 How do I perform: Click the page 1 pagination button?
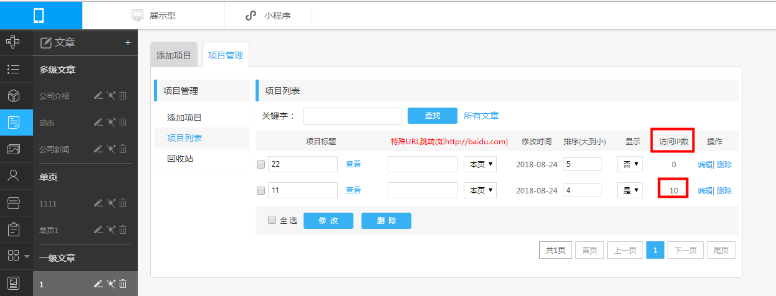coord(655,250)
